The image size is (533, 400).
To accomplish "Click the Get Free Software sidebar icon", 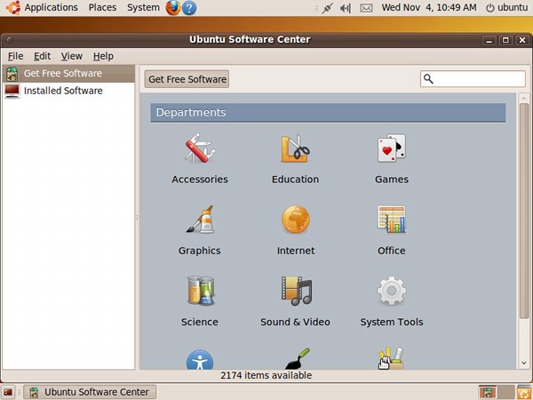I will coord(12,74).
